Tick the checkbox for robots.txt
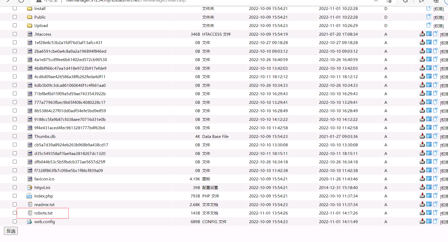The width and height of the screenshot is (448, 242). click(15, 213)
